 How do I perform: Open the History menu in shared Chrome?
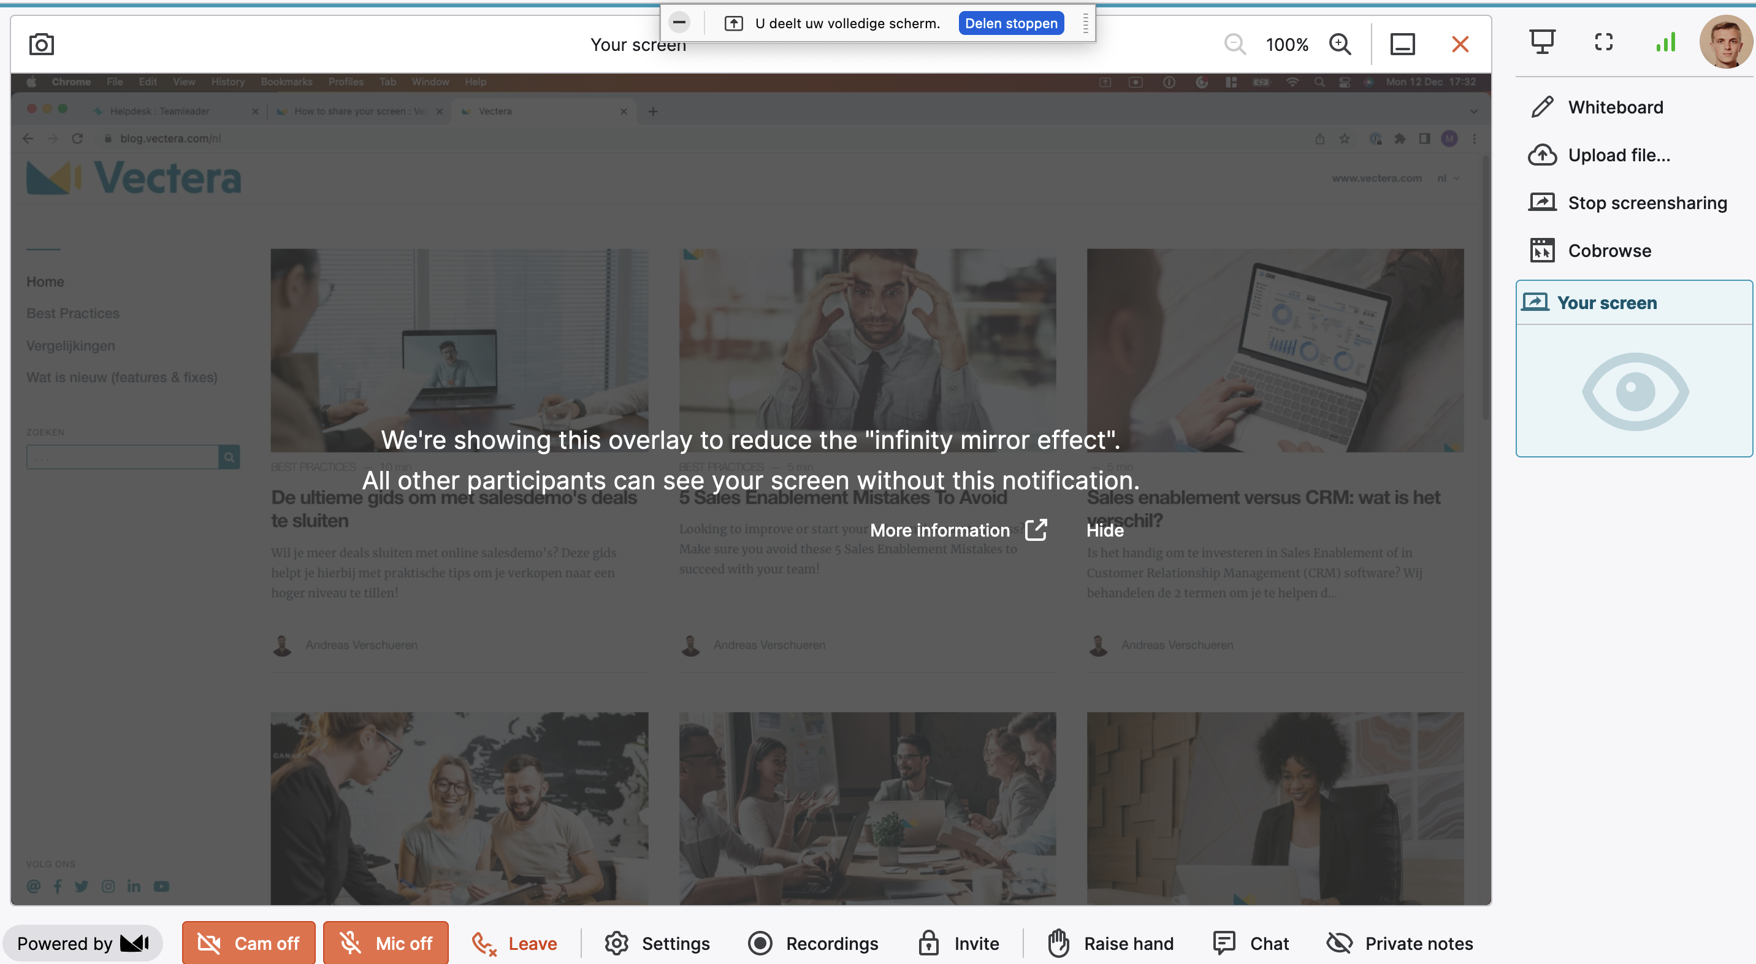pos(227,82)
